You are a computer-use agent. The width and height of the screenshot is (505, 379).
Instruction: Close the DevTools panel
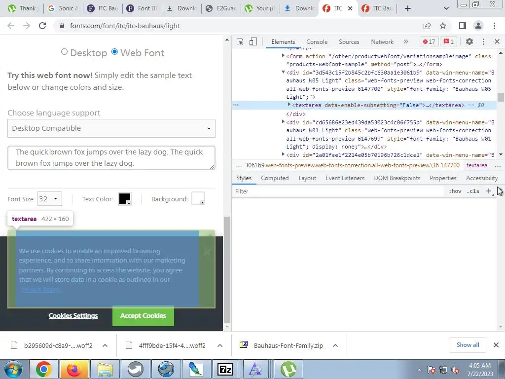(x=497, y=41)
